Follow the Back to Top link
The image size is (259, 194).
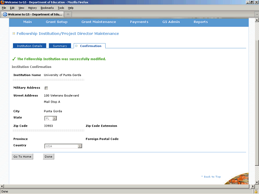[211, 177]
